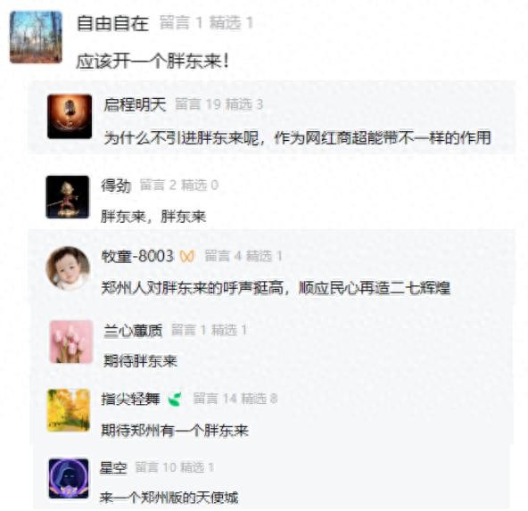Click 指尖轻舞's yellow ginkgo avatar

point(69,410)
